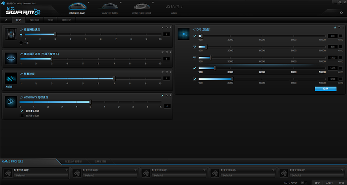Image resolution: width=347 pixels, height=185 pixels.
Task: Disable the 800 DPI level checkbox
Action: tap(195, 47)
